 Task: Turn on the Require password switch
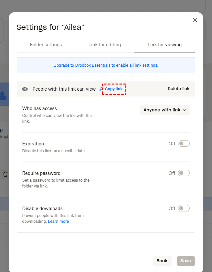pos(184,173)
